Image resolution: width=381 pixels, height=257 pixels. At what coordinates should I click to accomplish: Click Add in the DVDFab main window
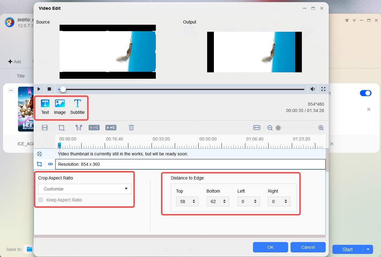[x=15, y=62]
